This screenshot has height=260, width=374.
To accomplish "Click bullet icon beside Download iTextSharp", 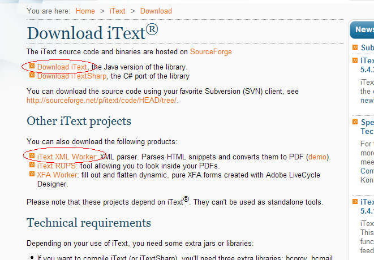I will (x=32, y=75).
